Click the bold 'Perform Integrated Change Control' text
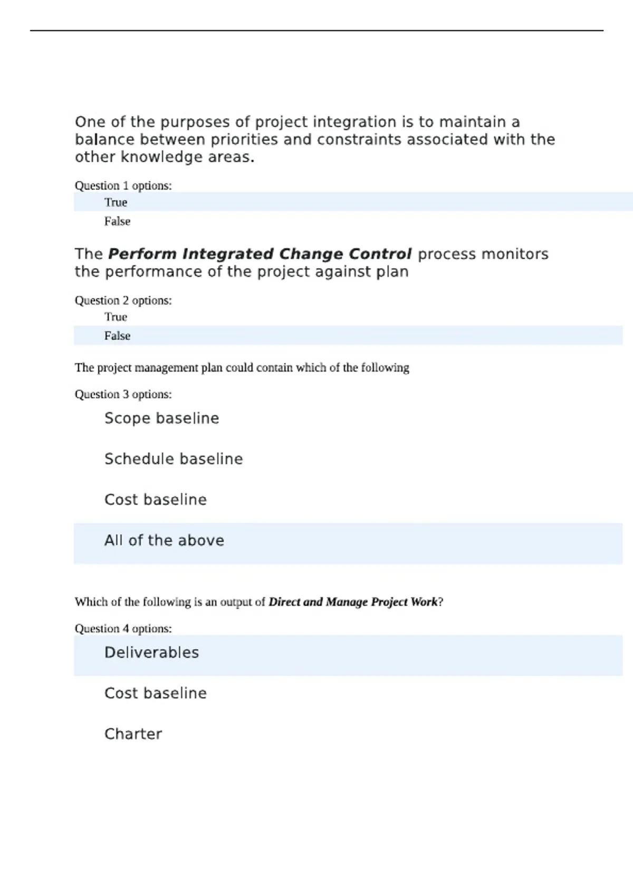Image resolution: width=633 pixels, height=896 pixels. pyautogui.click(x=260, y=254)
